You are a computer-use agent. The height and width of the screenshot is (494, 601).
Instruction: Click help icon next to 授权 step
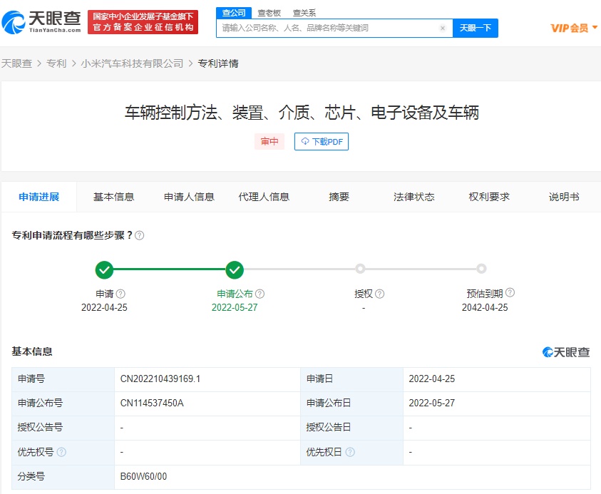pyautogui.click(x=380, y=294)
